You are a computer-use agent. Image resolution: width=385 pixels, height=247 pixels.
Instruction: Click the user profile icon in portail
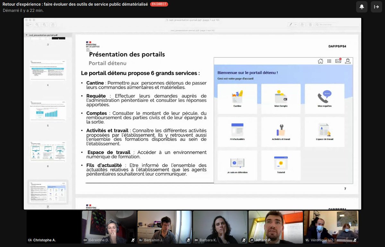pos(347,61)
